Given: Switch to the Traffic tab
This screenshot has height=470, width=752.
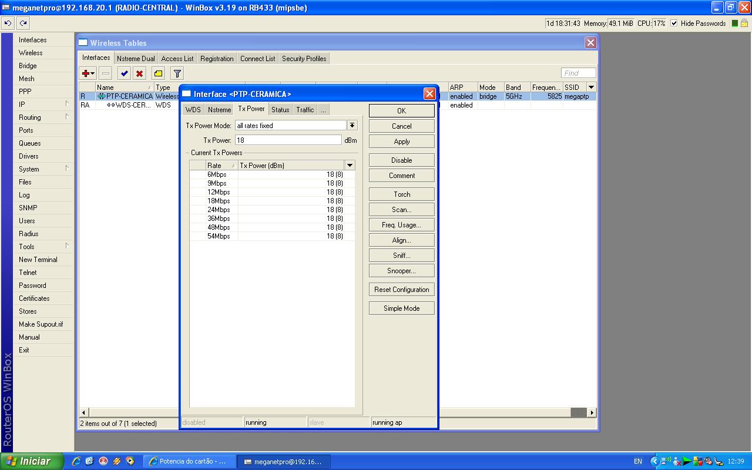Looking at the screenshot, I should point(305,110).
